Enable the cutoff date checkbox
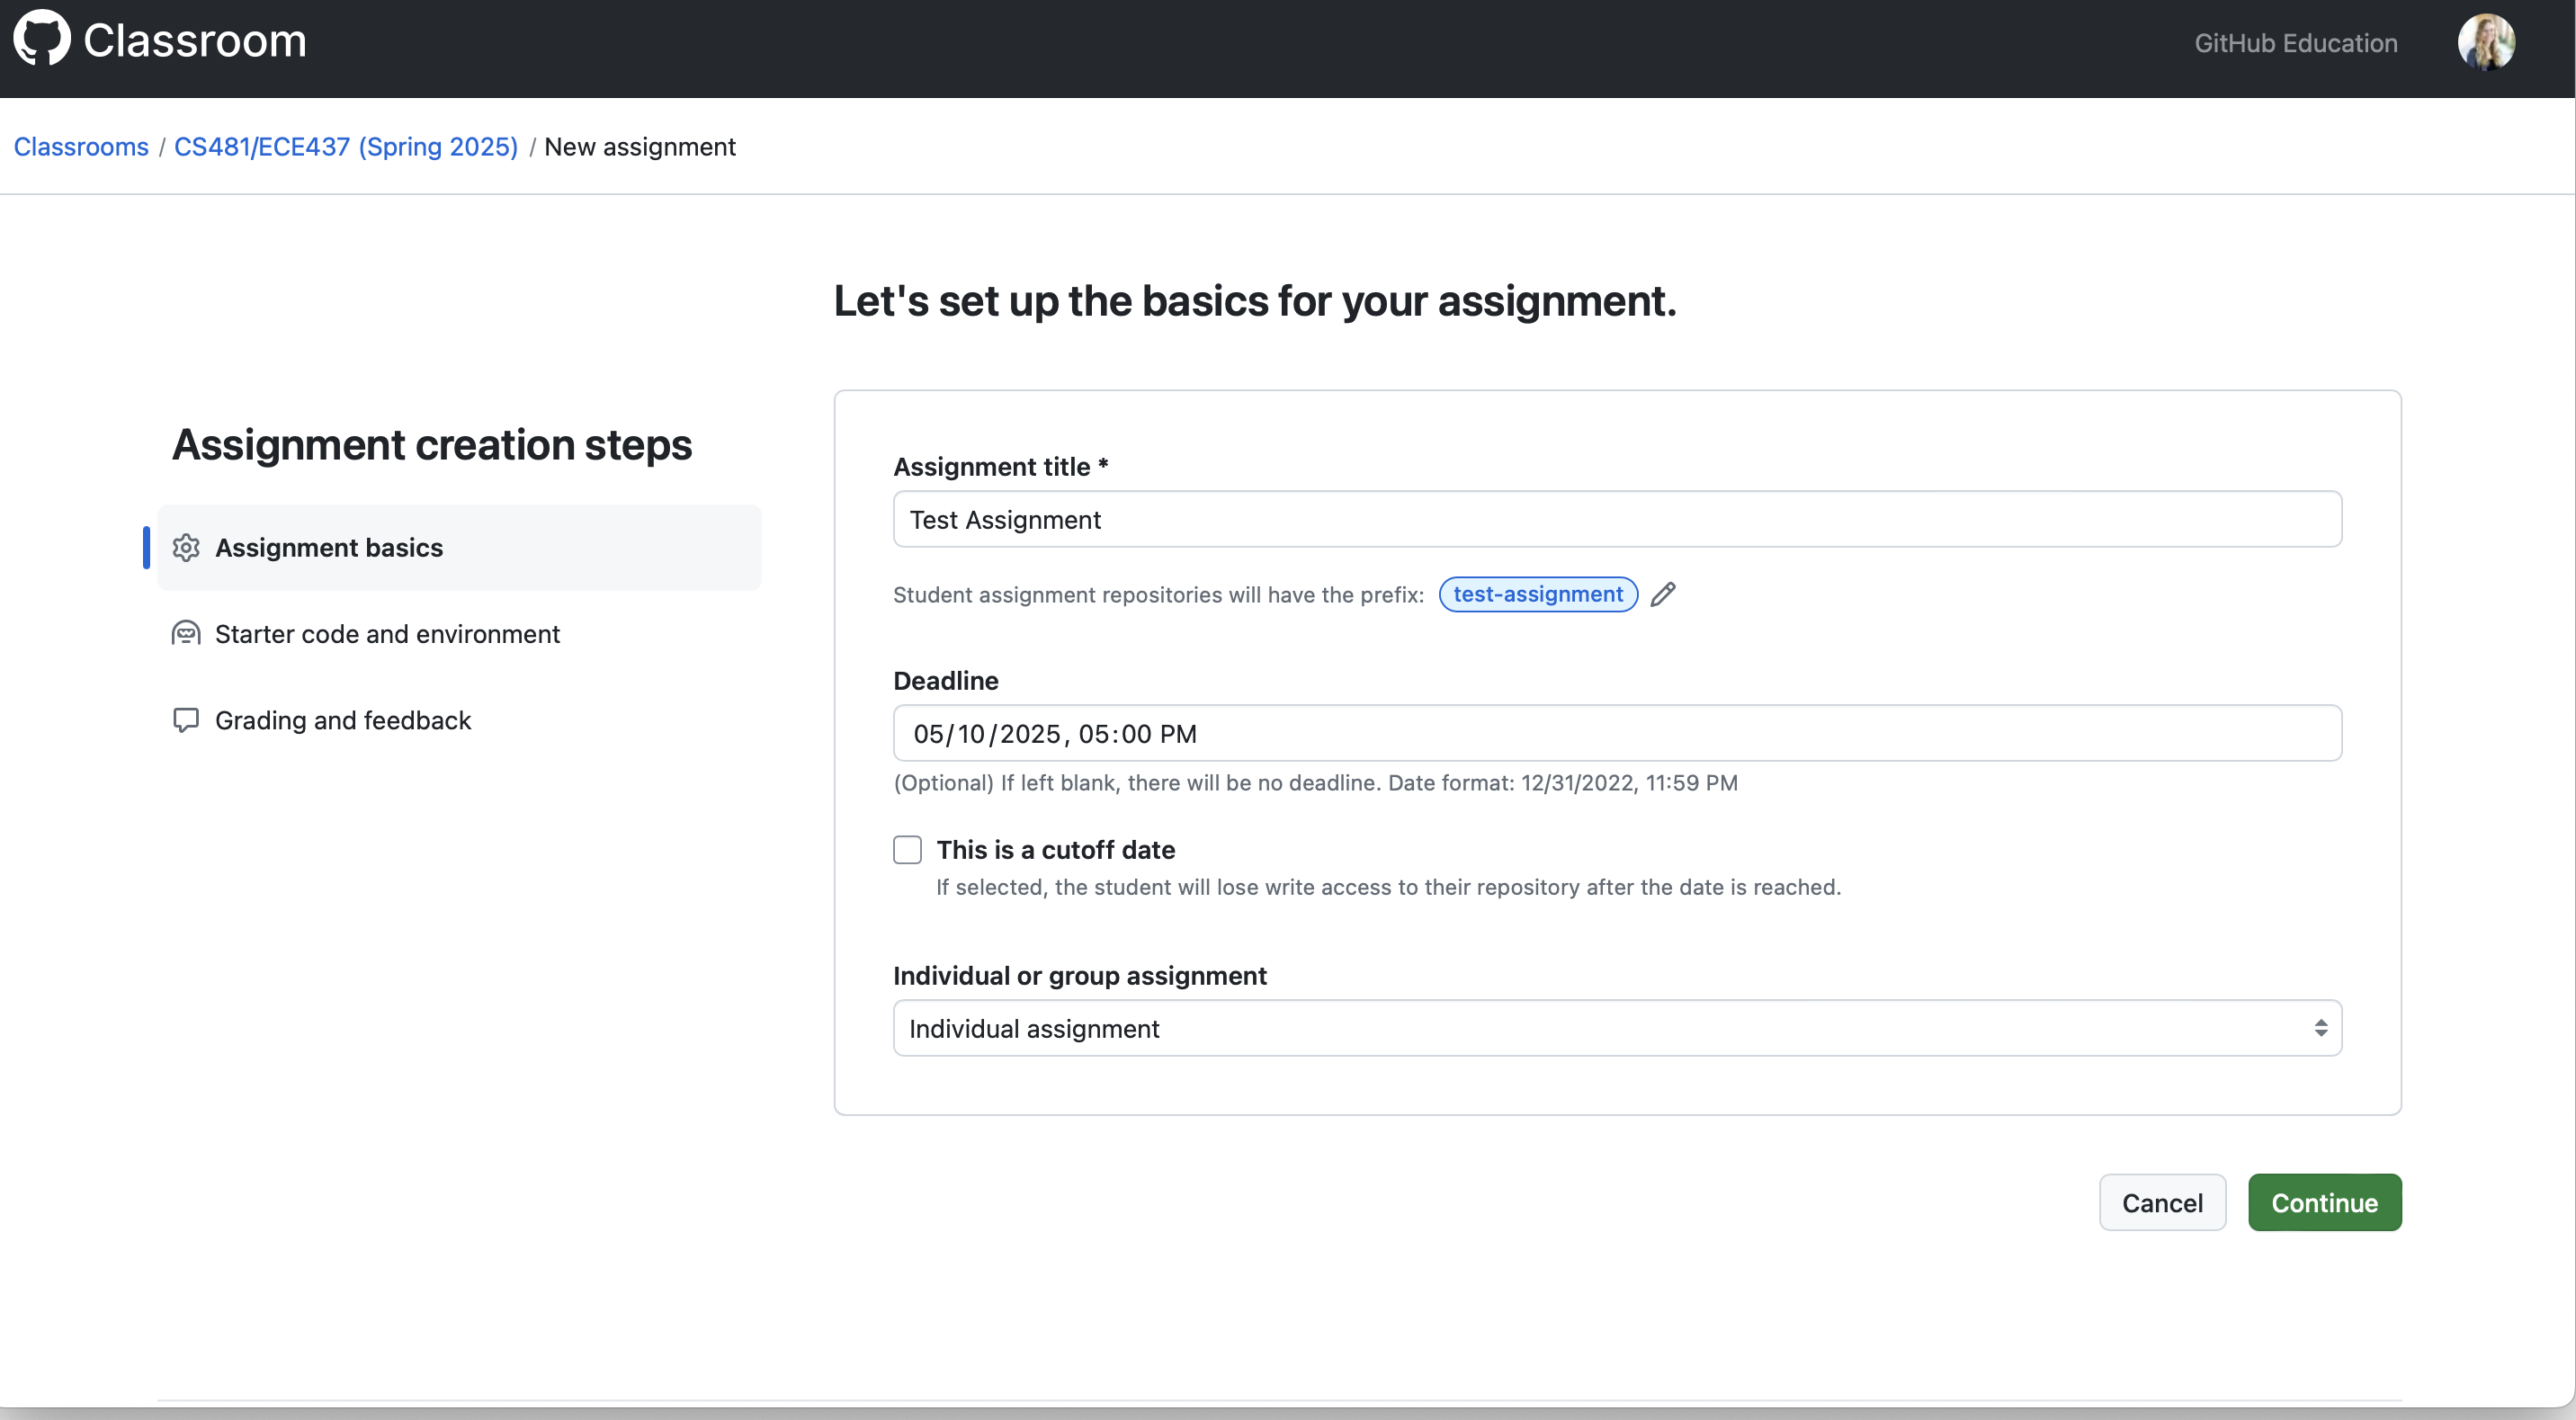 tap(907, 850)
